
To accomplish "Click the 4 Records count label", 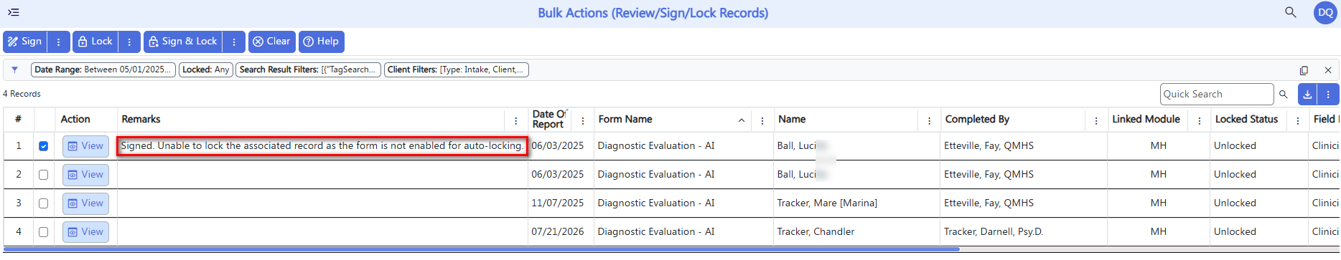I will point(22,94).
